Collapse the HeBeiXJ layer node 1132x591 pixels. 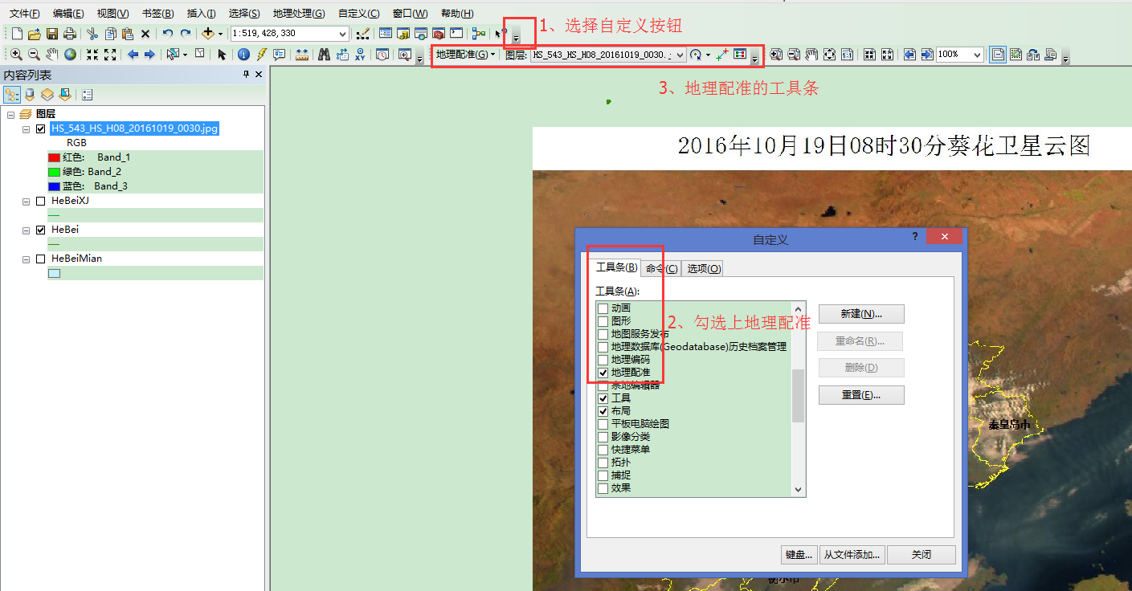tap(27, 201)
